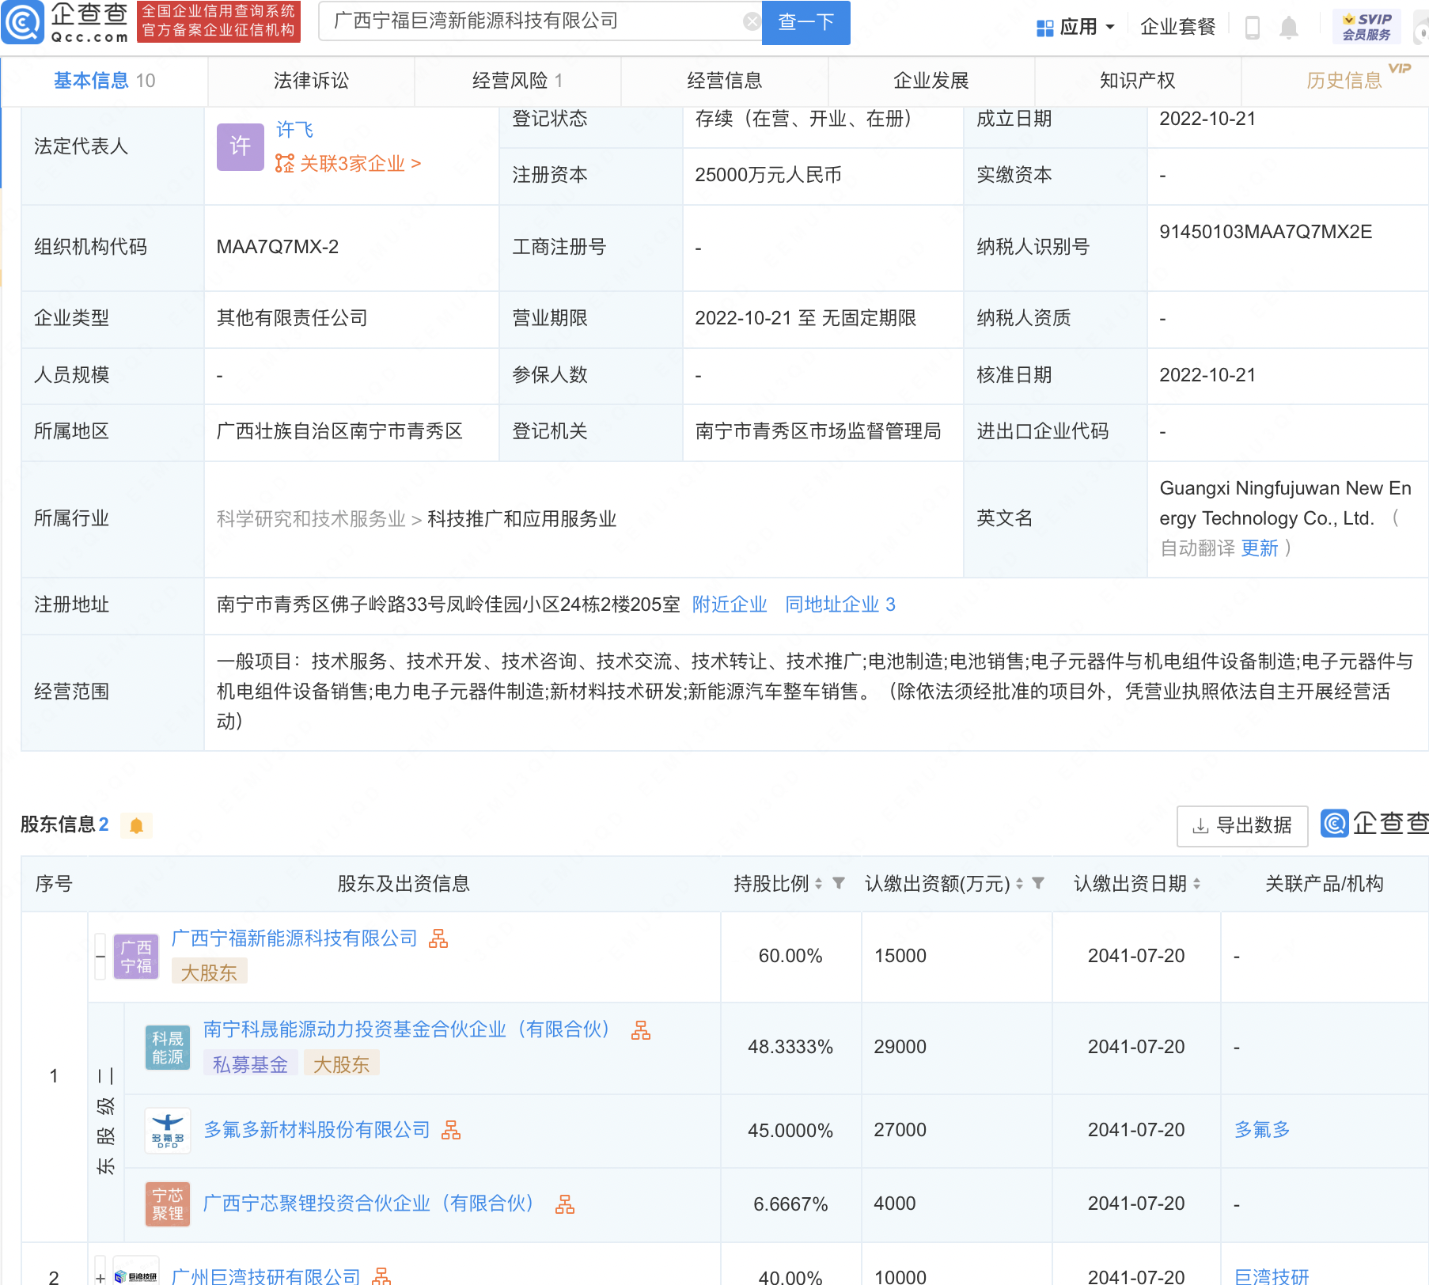Sort by 持股比例 column arrows
This screenshot has height=1285, width=1429.
818,884
